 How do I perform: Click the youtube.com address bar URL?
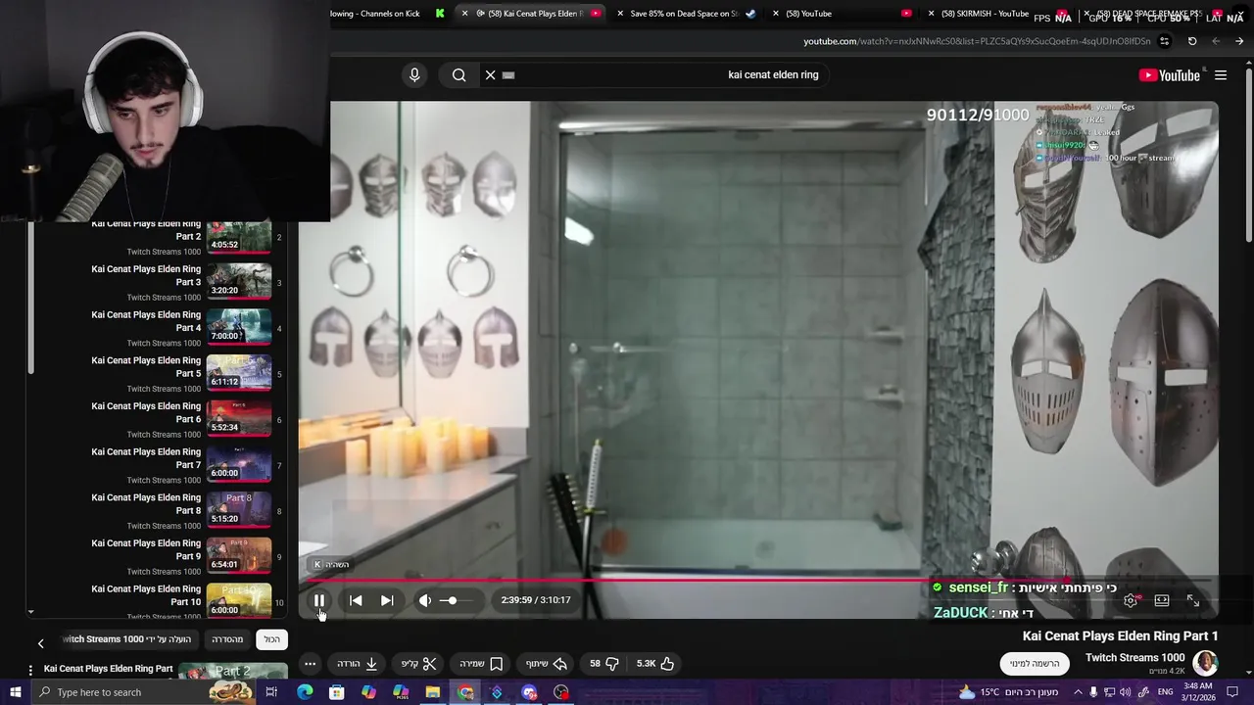click(977, 41)
